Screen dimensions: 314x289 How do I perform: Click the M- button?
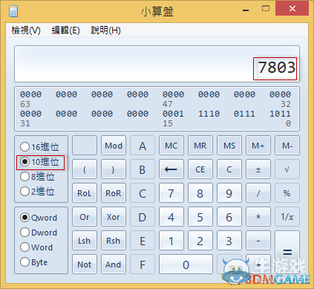click(x=287, y=146)
